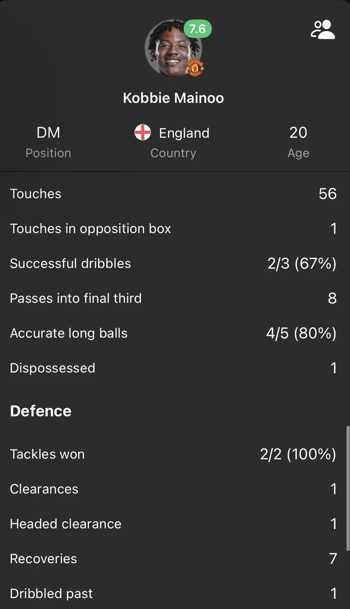Select the Accurate long balls row

(175, 333)
